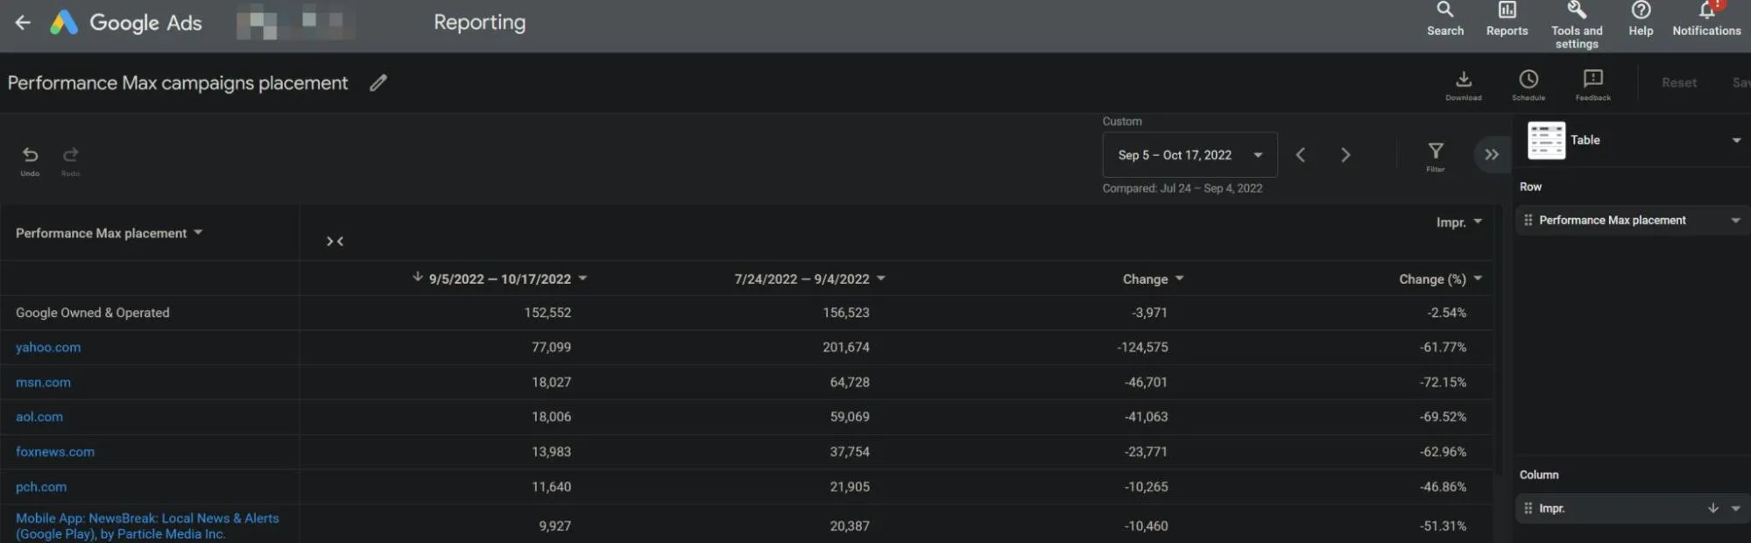
Task: Select the 13,983 foxnews.com cell
Action: tap(551, 452)
